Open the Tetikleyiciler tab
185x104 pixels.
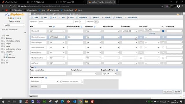131,18
